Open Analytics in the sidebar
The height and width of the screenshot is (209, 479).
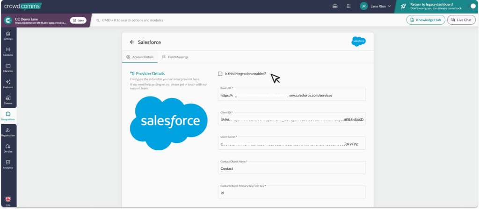8,164
